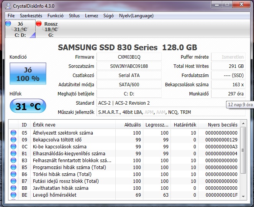This screenshot has height=207, width=254.
Task: Click the status orb of attribute BB
Action: pos(13,188)
